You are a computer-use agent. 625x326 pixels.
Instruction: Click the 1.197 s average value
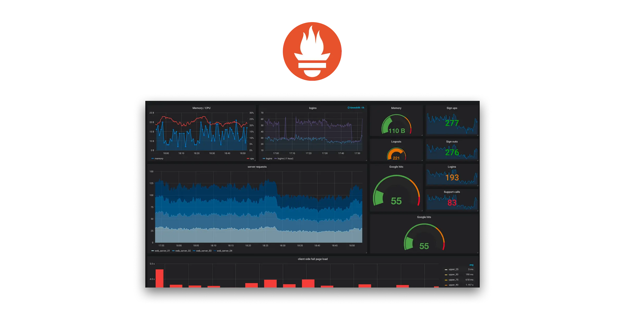470,285
